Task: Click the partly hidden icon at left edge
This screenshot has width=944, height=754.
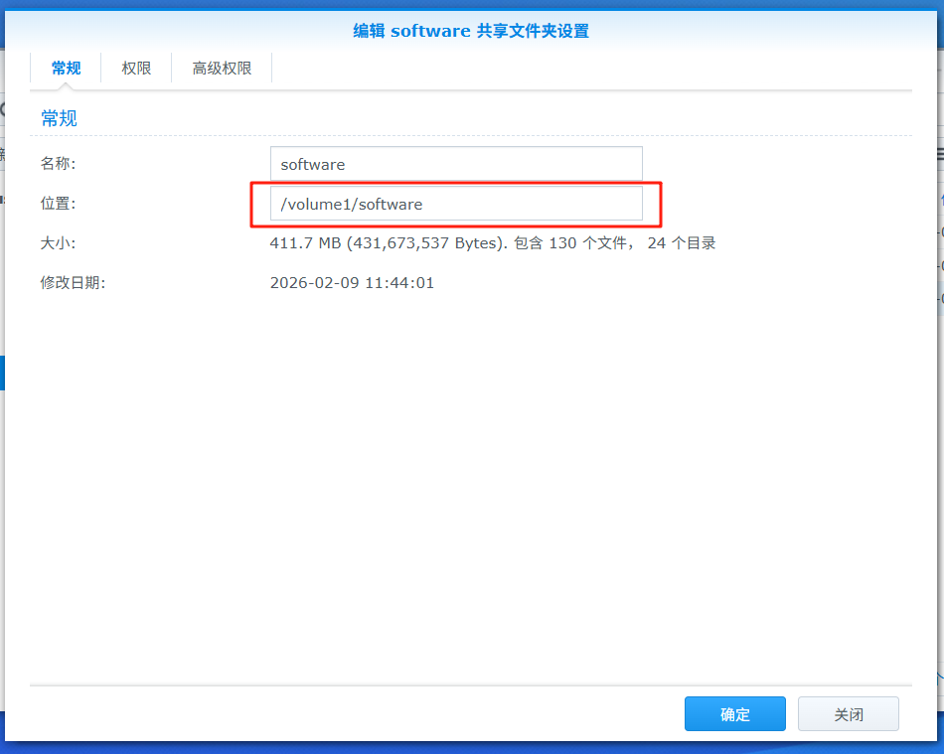Action: pos(2,109)
